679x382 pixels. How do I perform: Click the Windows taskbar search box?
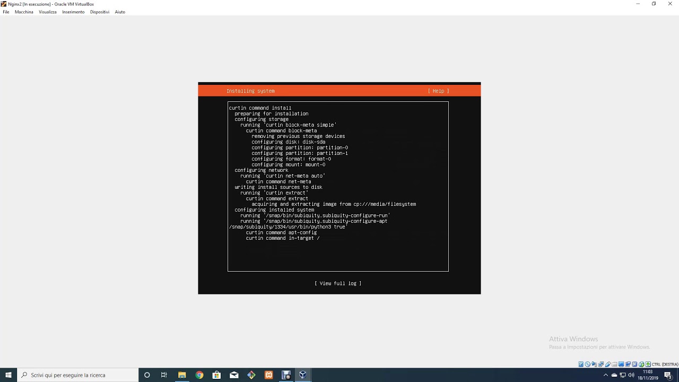pyautogui.click(x=77, y=375)
